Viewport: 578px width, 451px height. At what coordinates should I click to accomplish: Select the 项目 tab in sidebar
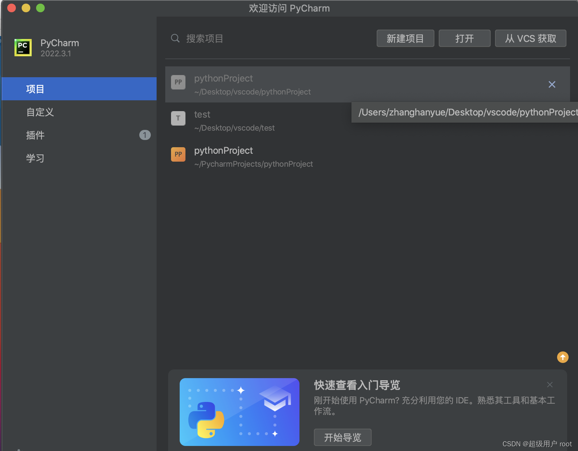[x=79, y=89]
